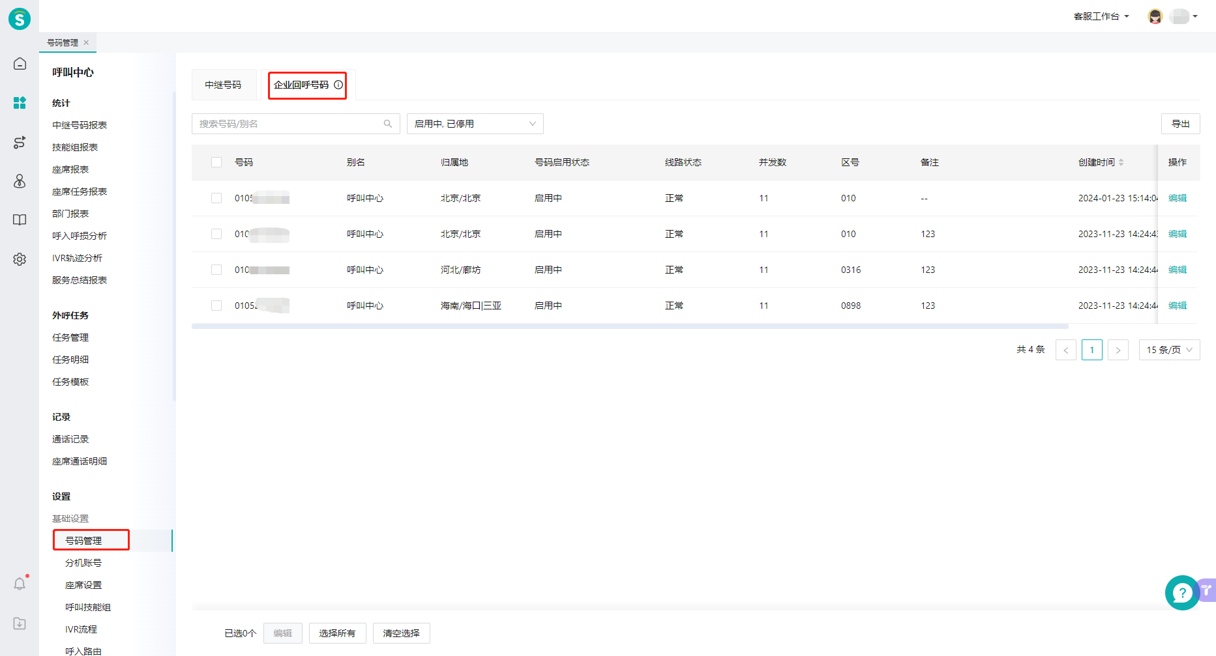Click the table horizontal scrollbar
Screen dimensions: 1216x656
click(630, 326)
